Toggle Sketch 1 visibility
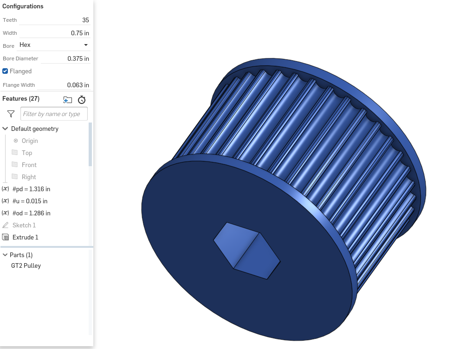The height and width of the screenshot is (349, 459). coord(5,225)
